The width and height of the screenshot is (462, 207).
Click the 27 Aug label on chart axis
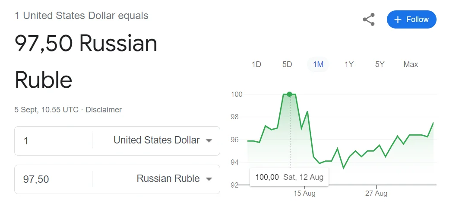(x=376, y=193)
